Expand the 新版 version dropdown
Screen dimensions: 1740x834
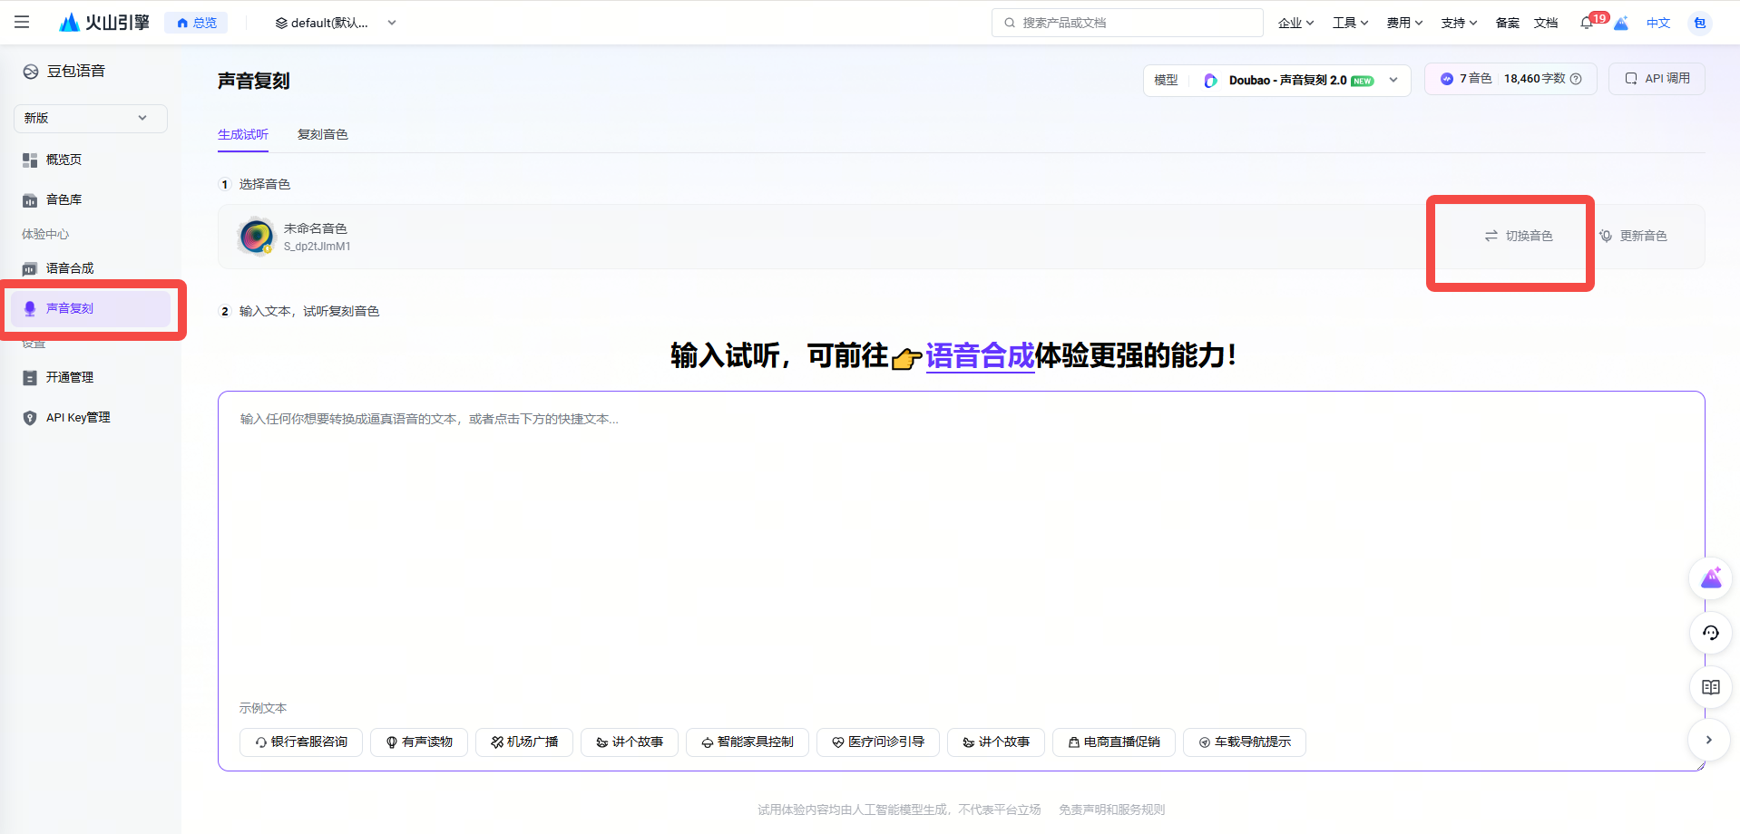point(91,118)
